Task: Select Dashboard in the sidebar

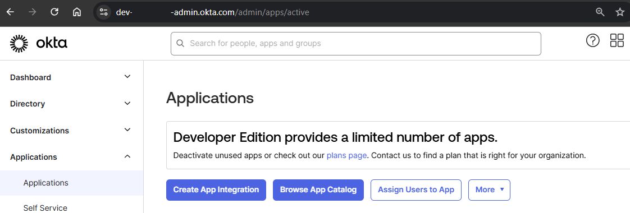Action: click(30, 77)
